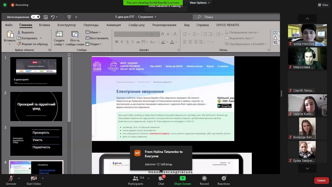332x187 pixels.
Task: Click the Share Screen icon
Action: coord(182,178)
